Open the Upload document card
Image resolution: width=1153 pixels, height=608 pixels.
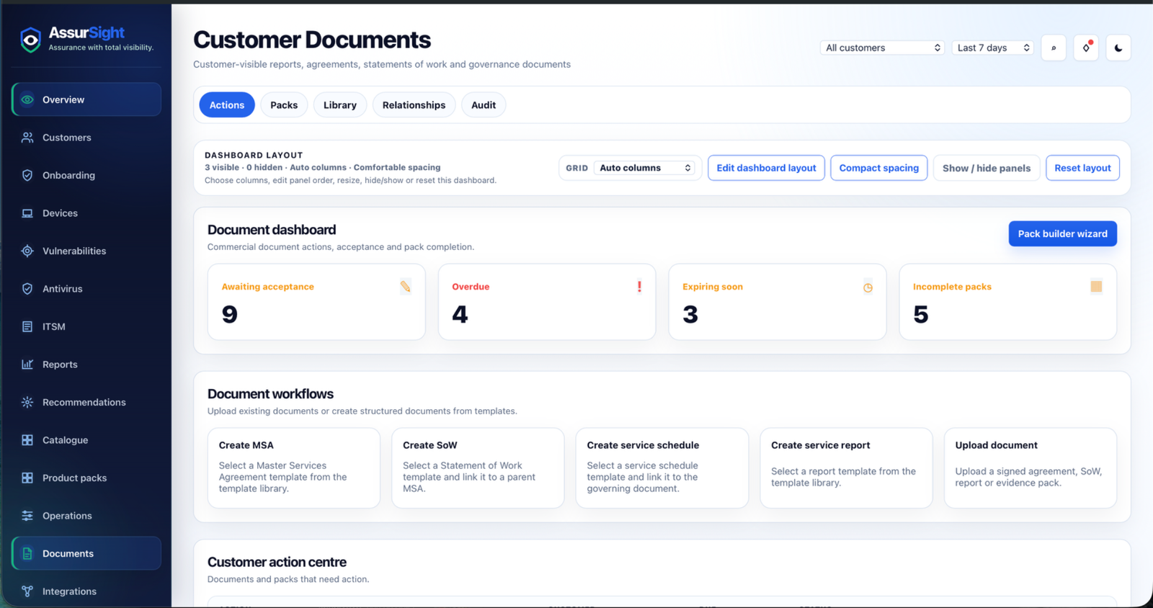pos(1030,468)
